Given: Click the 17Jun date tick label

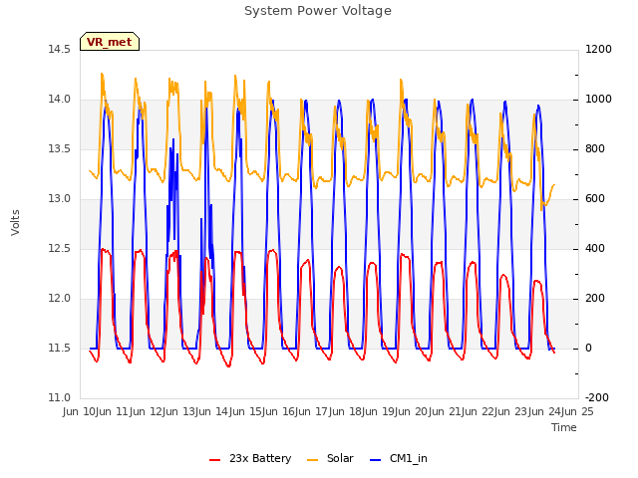Looking at the screenshot, I should click(x=330, y=411).
